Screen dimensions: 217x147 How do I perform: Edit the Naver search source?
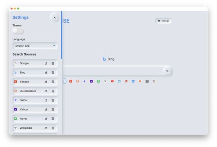(46, 119)
